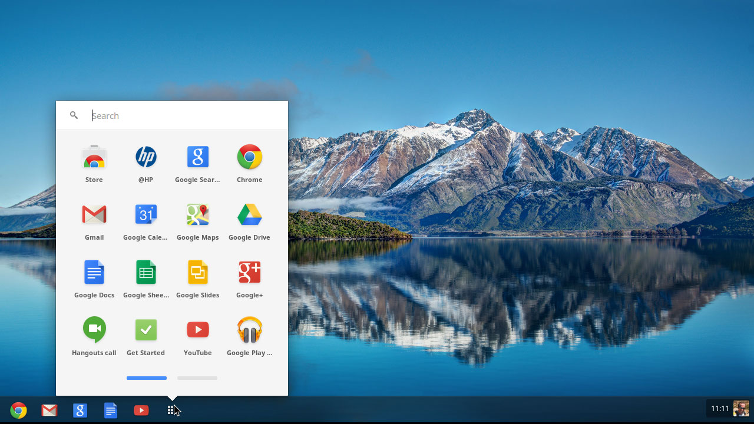754x424 pixels.
Task: Open Google Play Music app
Action: tap(250, 330)
